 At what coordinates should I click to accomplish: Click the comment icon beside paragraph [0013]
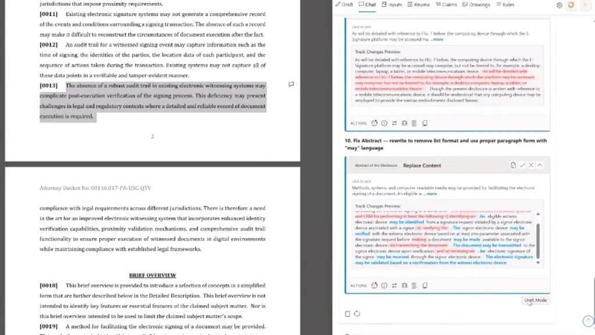pyautogui.click(x=291, y=84)
